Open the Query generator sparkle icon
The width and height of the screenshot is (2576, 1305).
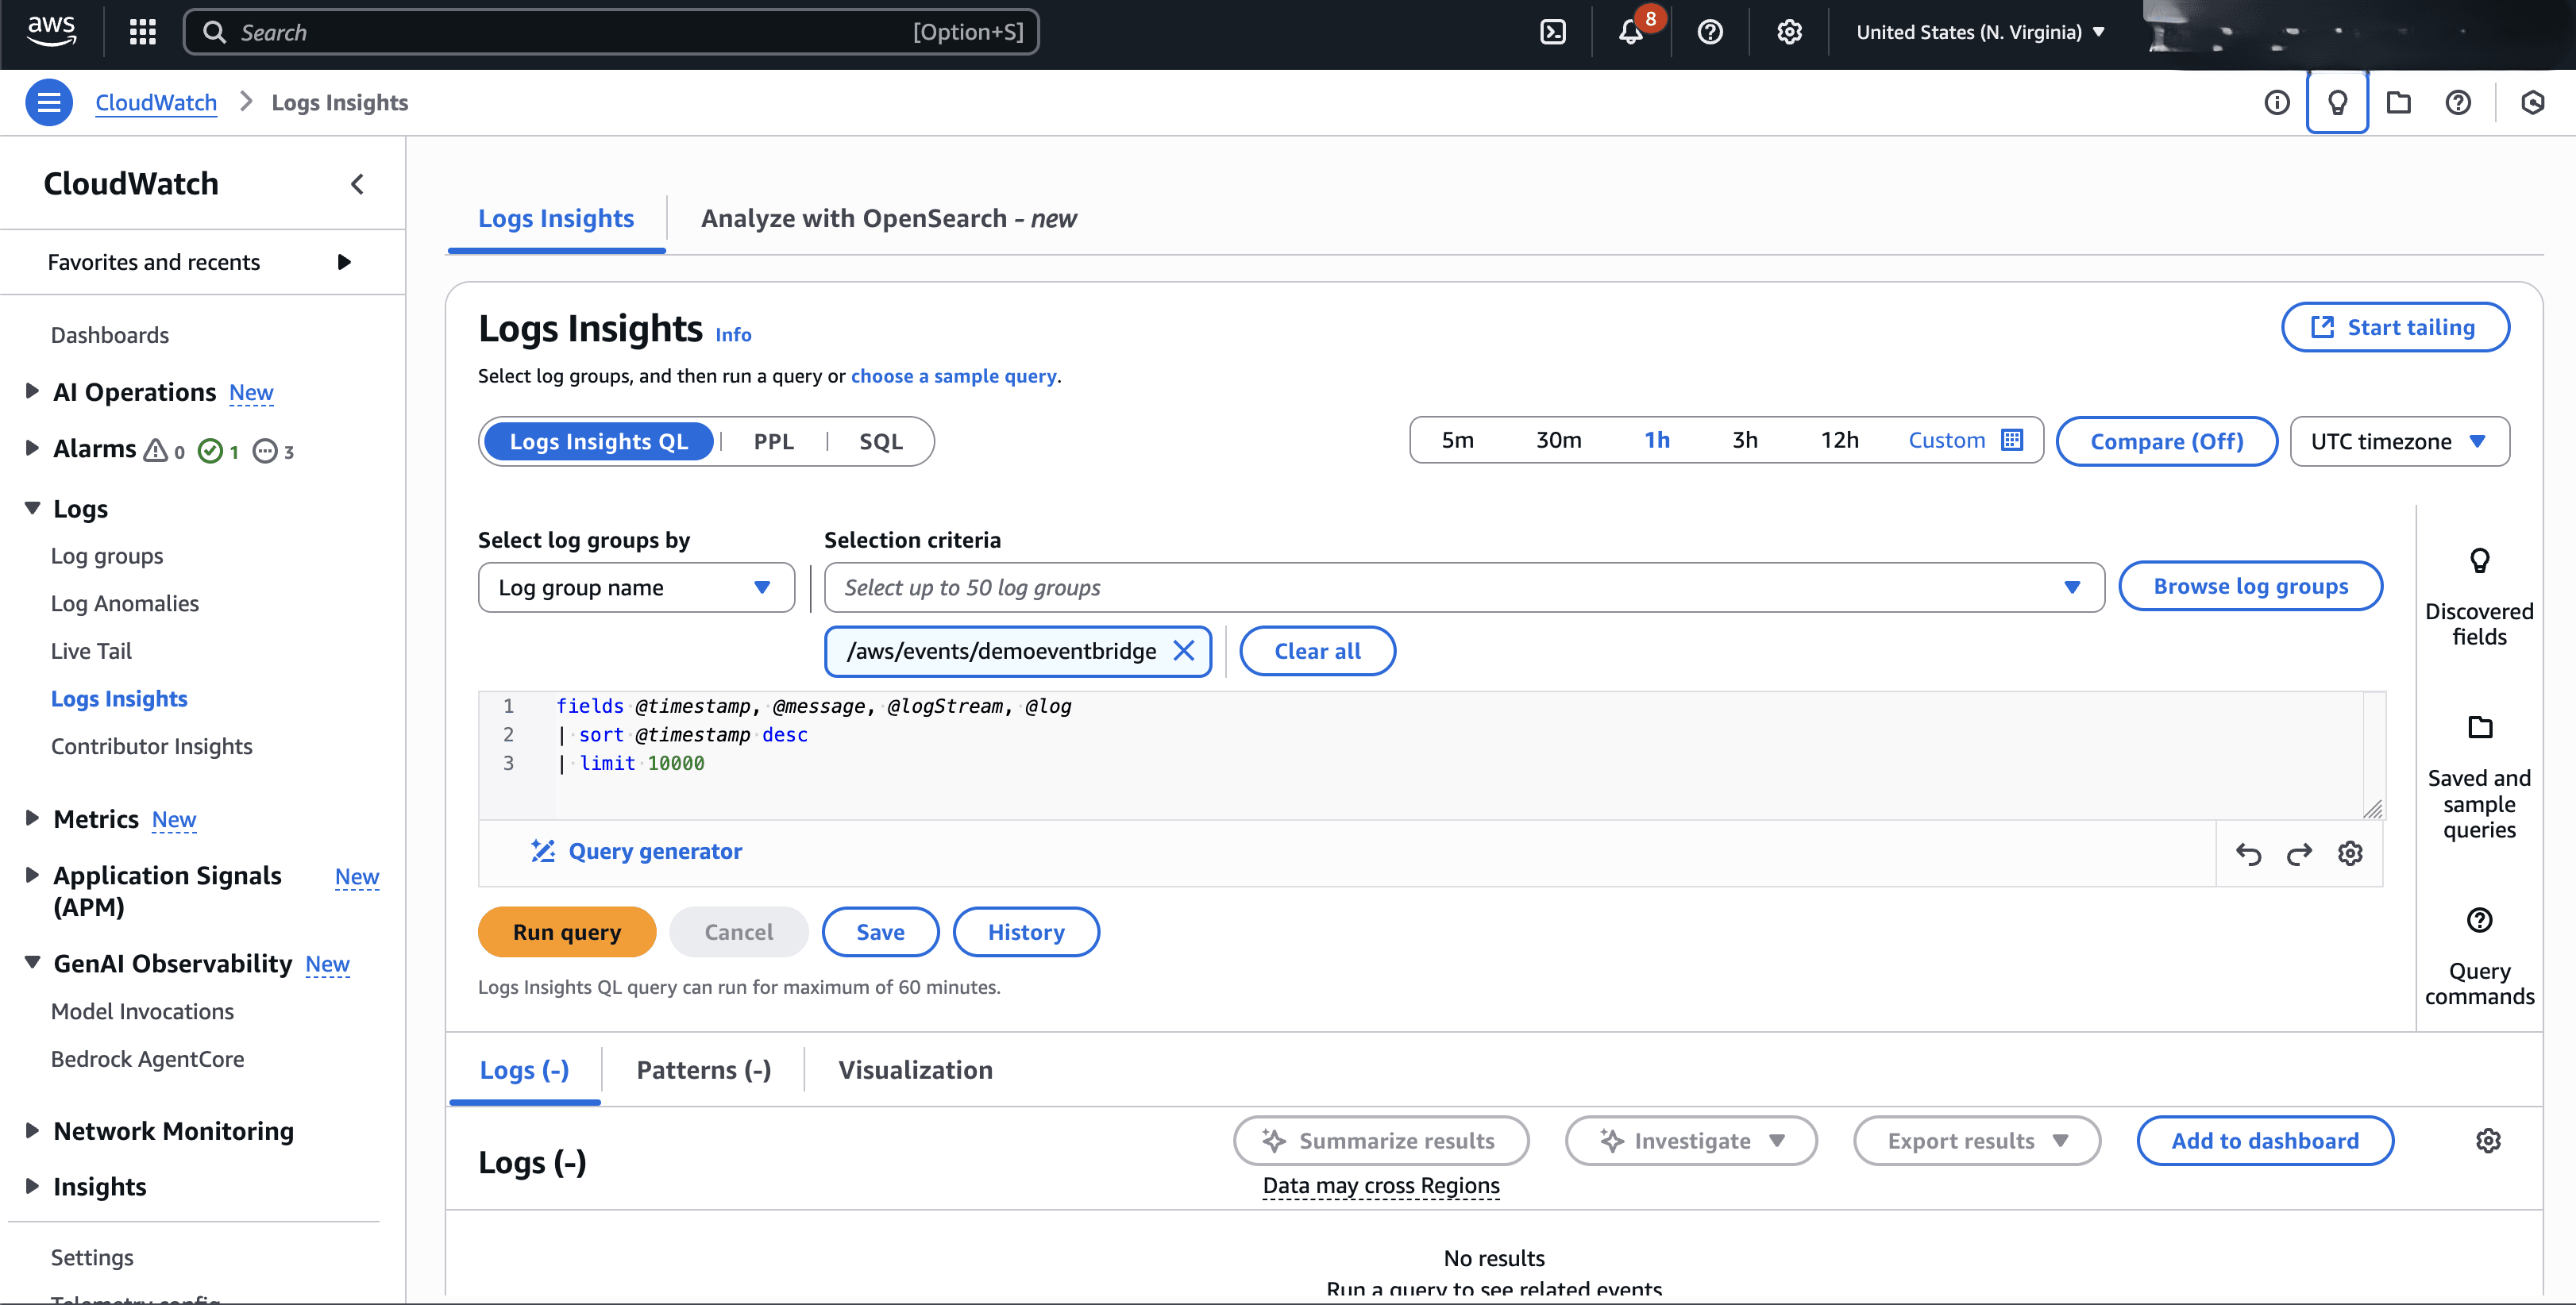click(543, 851)
